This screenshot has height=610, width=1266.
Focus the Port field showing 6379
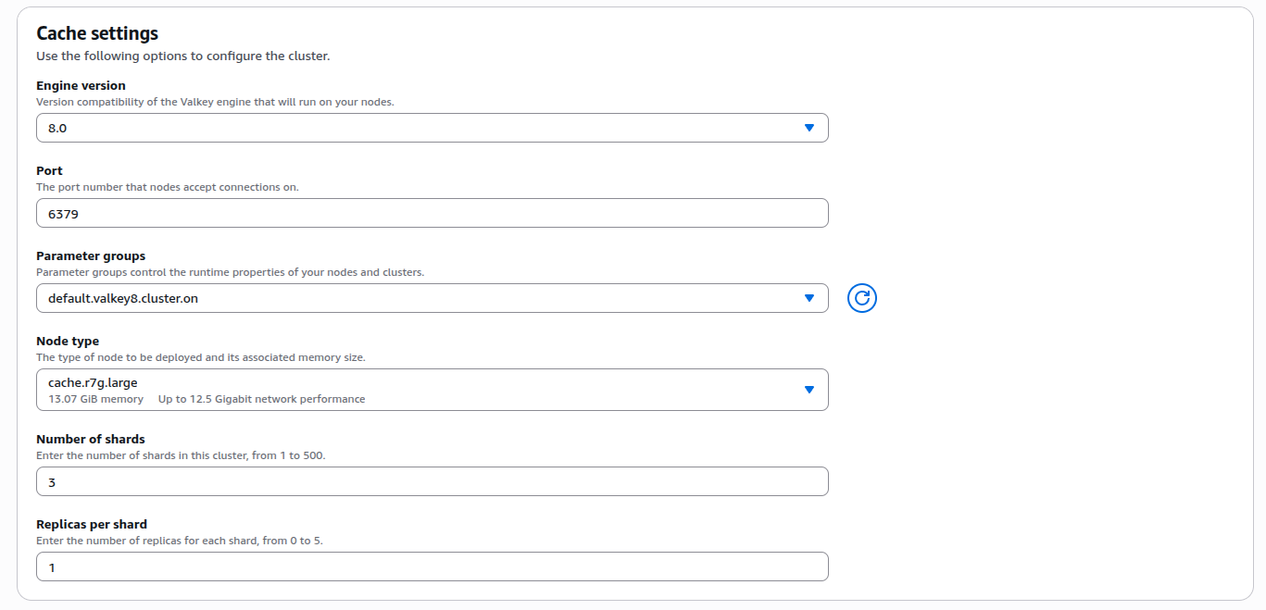click(x=432, y=213)
